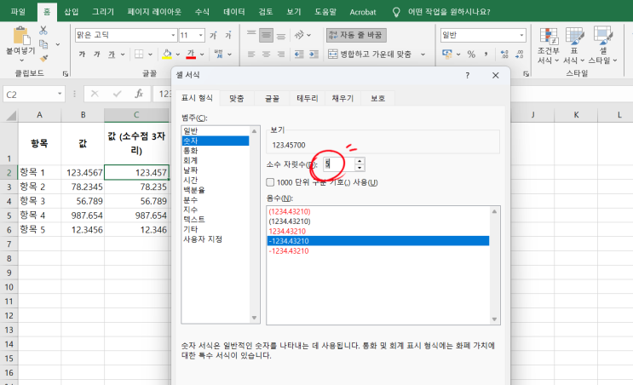Click the accounting number format icon
This screenshot has width=633, height=385.
coord(447,54)
